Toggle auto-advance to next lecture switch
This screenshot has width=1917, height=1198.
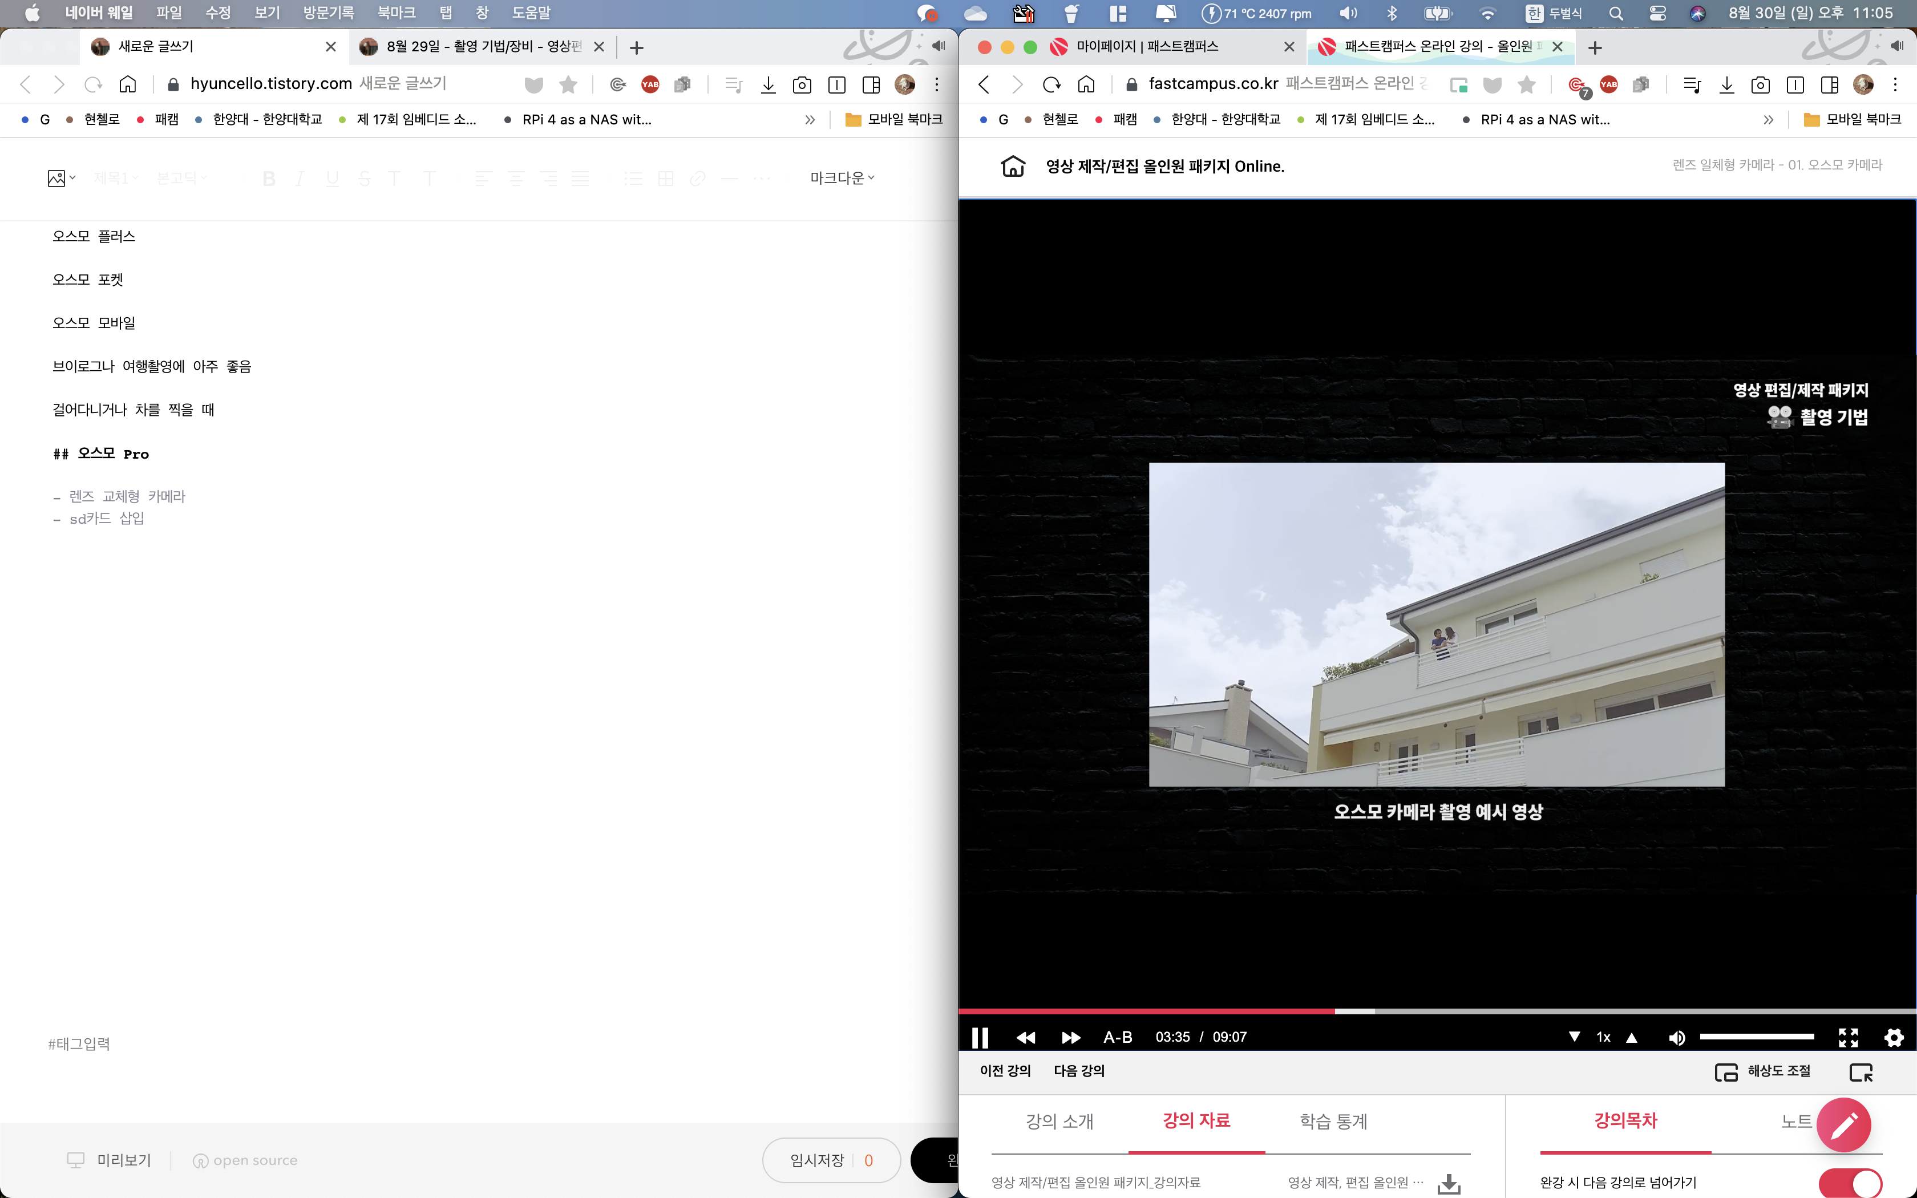coord(1850,1183)
